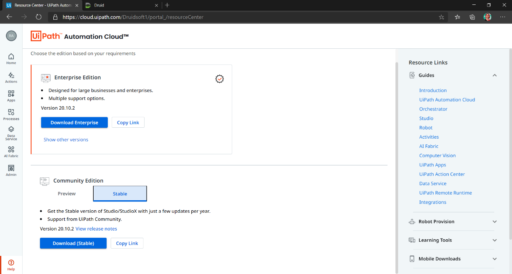Open AI Fabric in the left sidebar

[11, 152]
